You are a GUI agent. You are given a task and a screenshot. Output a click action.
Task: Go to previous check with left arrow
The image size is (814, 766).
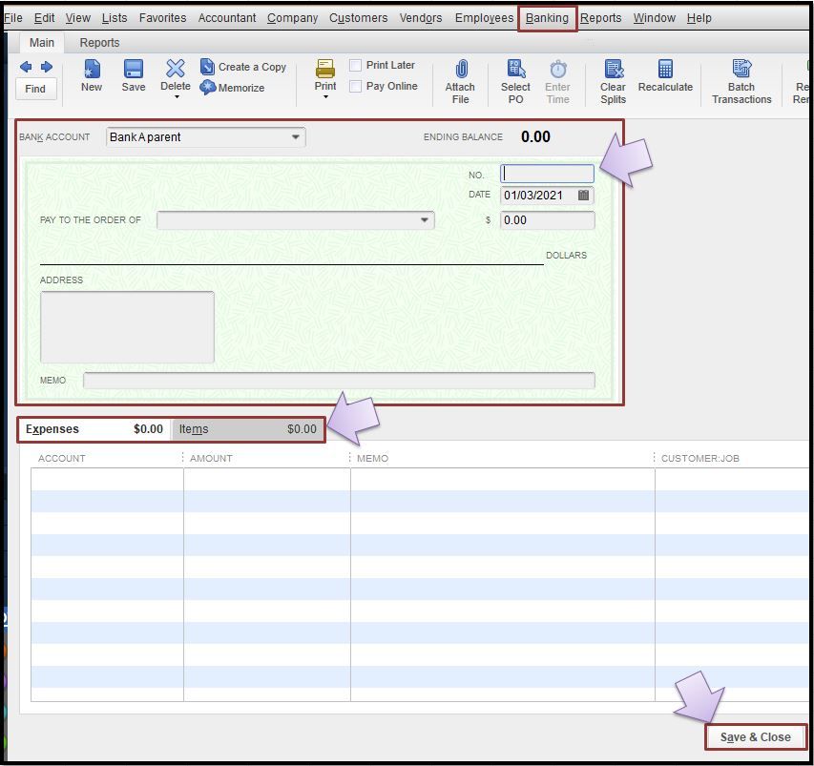(x=26, y=67)
